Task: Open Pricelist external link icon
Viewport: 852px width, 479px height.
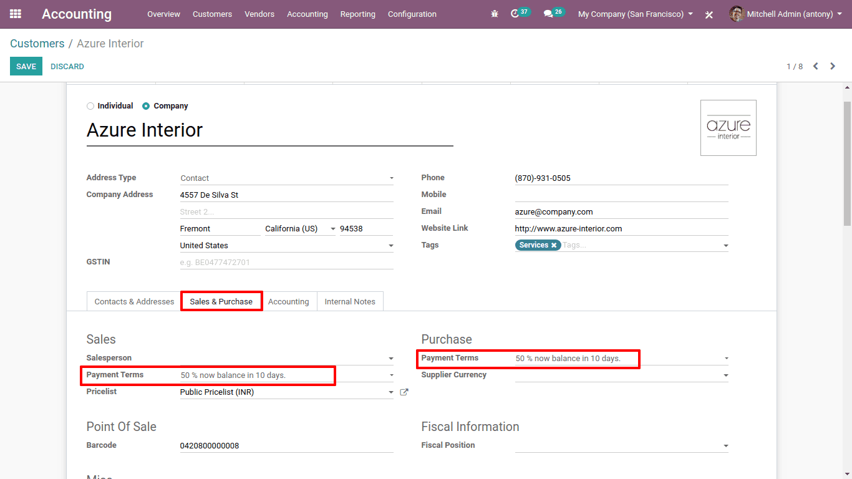Action: pos(404,392)
